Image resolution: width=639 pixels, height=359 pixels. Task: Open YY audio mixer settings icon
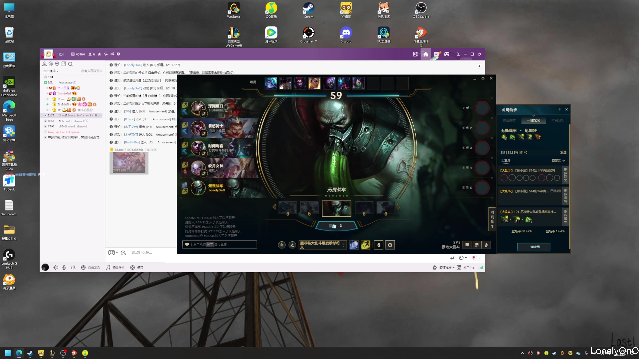click(x=73, y=267)
